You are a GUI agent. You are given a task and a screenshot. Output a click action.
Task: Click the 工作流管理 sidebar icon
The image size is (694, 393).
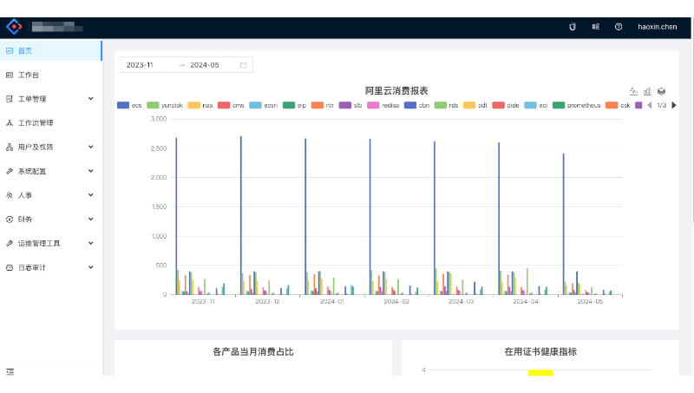click(10, 123)
